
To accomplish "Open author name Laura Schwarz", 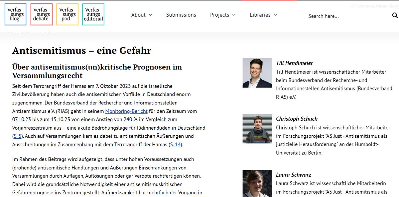I will [294, 175].
